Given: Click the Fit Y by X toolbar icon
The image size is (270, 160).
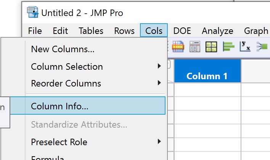Looking at the screenshot, I should 245,46.
